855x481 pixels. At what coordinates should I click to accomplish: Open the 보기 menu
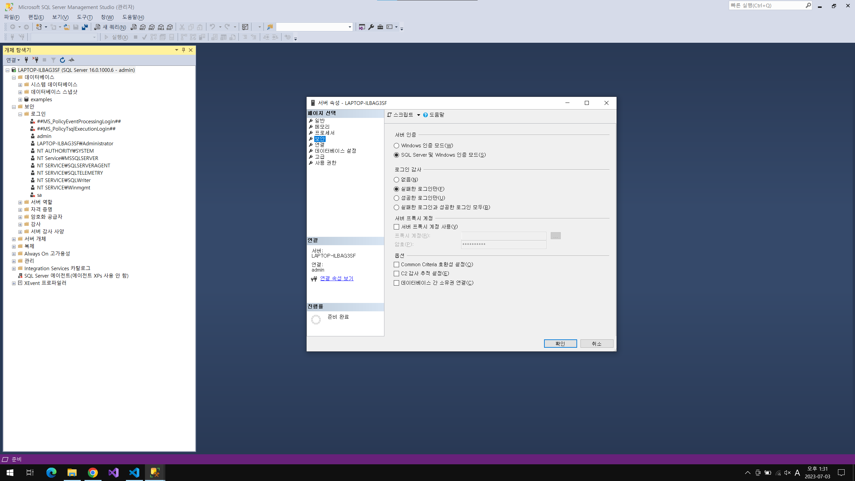[59, 17]
